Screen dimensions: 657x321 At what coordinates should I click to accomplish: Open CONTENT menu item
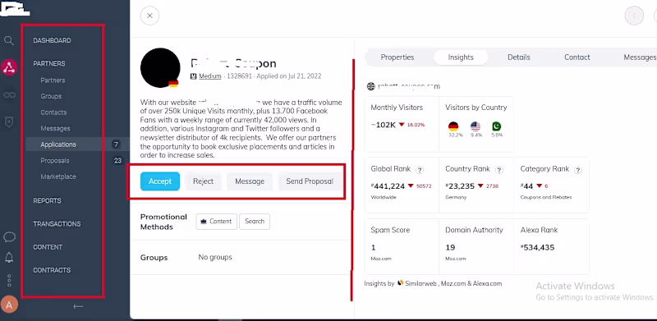(48, 247)
